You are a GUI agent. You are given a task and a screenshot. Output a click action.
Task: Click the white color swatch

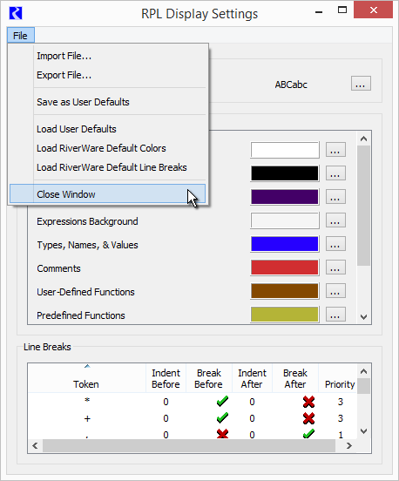pos(285,150)
